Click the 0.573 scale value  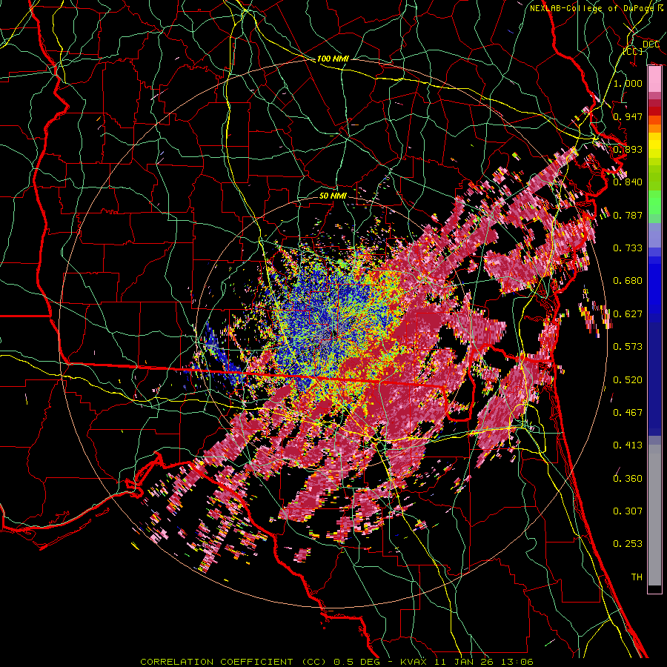tap(628, 347)
